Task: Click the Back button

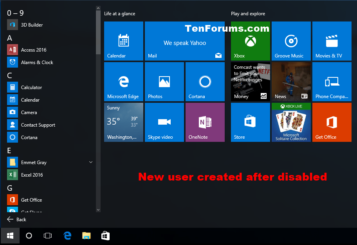Action: (x=16, y=219)
